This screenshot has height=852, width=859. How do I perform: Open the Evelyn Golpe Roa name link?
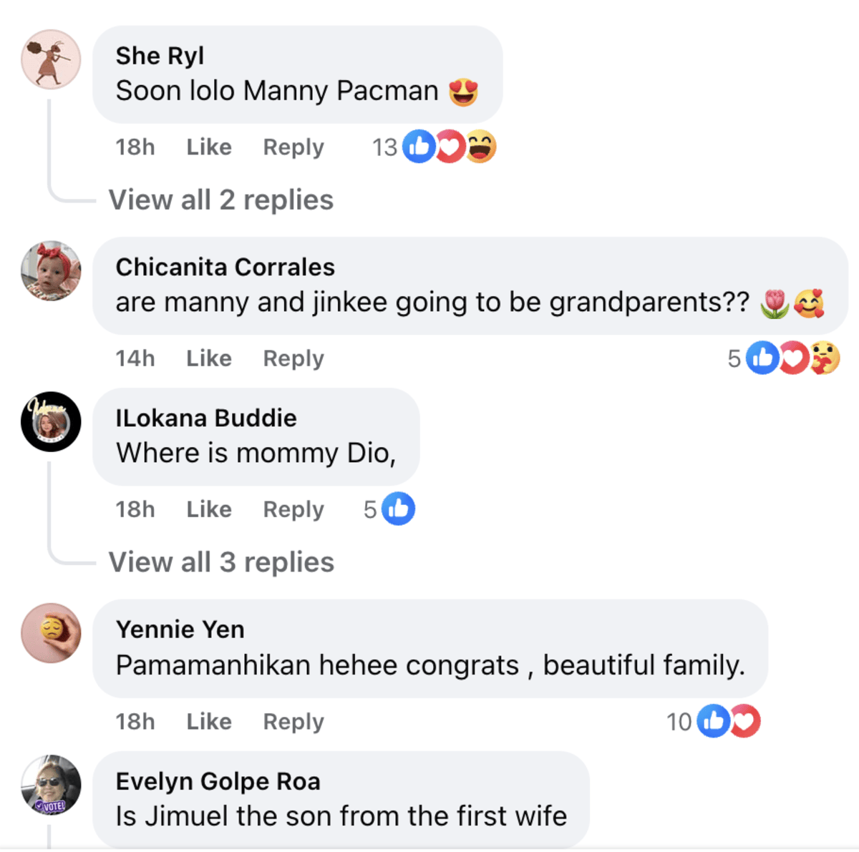(x=218, y=781)
